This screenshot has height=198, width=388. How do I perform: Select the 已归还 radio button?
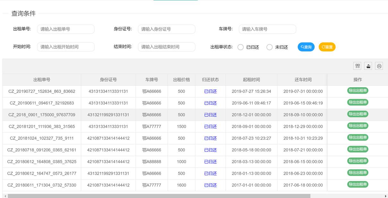click(240, 47)
